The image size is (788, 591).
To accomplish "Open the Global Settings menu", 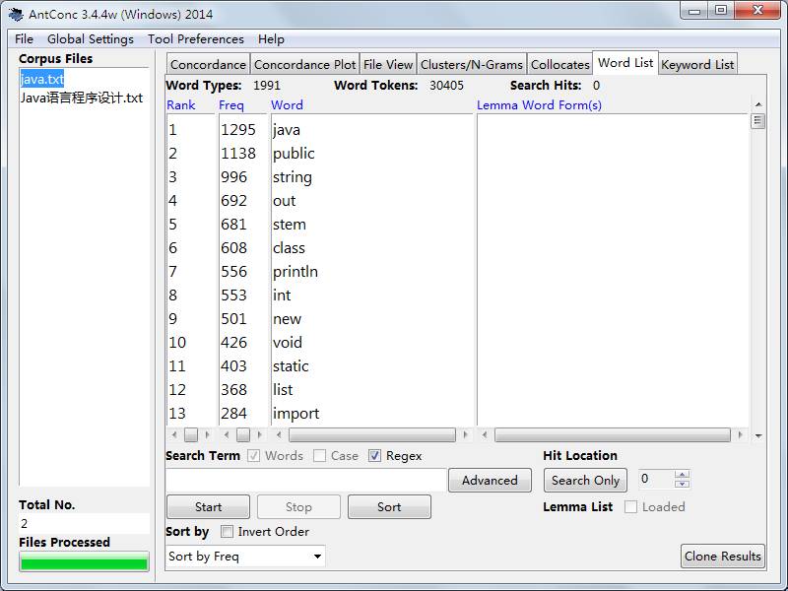I will [x=91, y=39].
